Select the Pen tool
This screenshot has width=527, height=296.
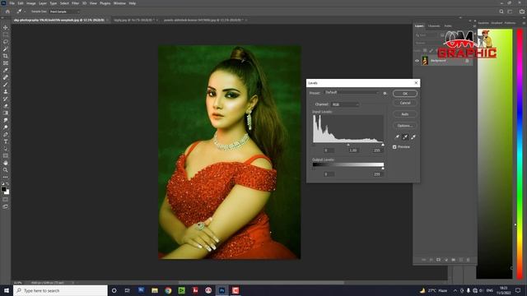[6, 134]
